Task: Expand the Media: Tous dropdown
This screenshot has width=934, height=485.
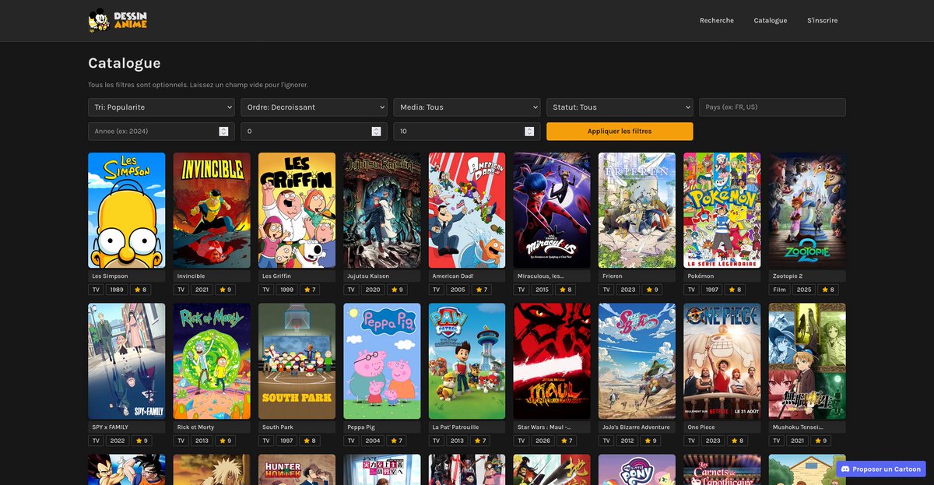Action: (466, 107)
